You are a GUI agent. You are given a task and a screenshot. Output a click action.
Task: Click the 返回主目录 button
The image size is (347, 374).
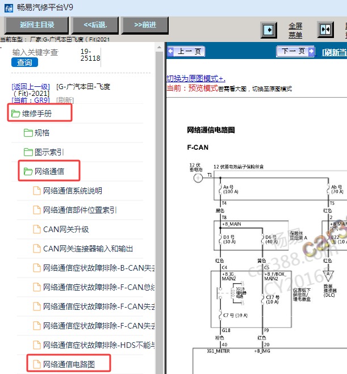(x=36, y=25)
